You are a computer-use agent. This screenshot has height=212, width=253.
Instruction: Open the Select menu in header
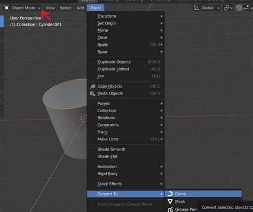coord(66,8)
